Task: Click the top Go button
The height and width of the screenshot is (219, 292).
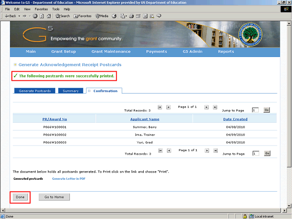Action: click(266, 110)
